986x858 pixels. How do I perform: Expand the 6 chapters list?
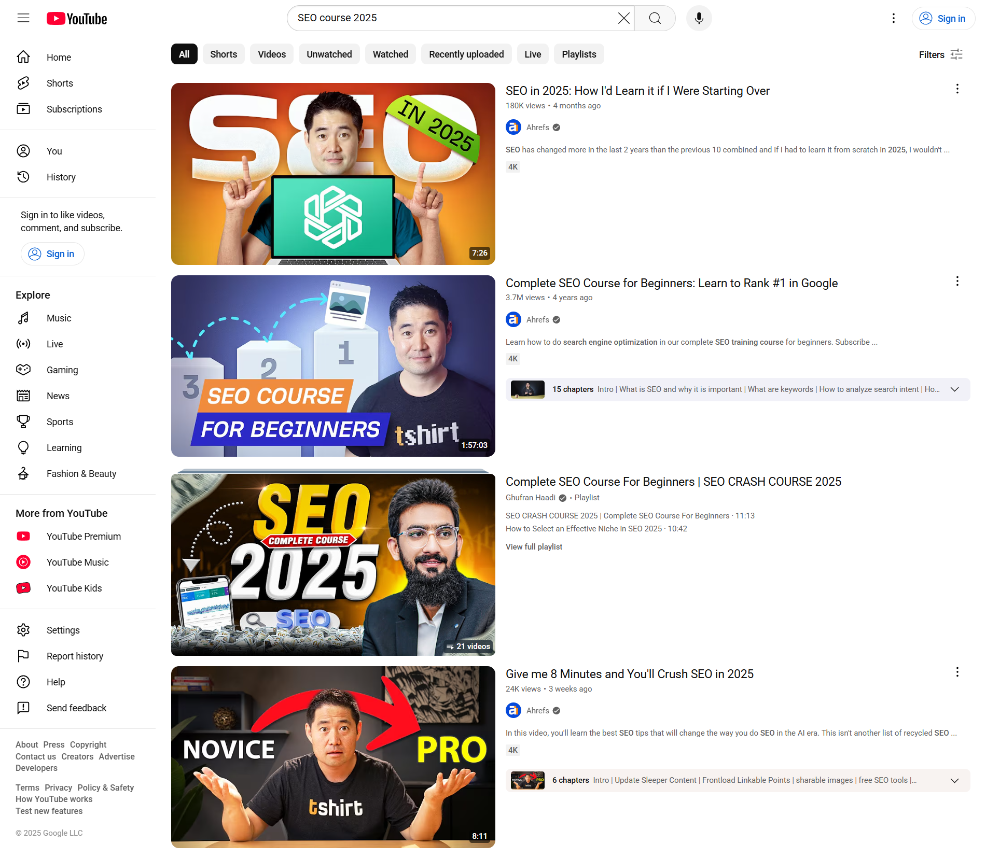click(955, 780)
